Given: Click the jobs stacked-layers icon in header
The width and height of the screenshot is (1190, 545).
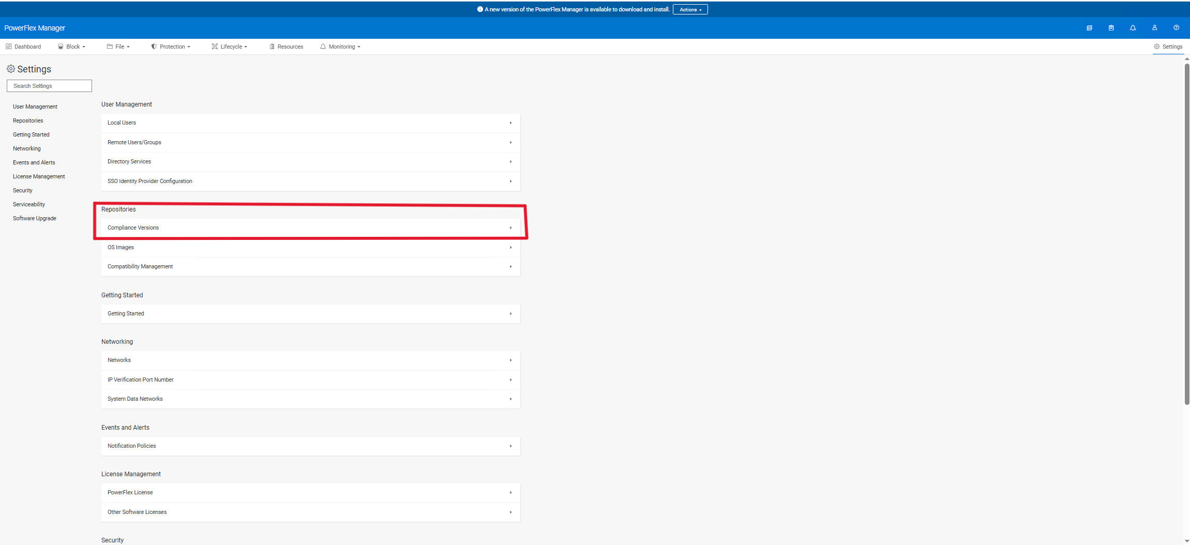Looking at the screenshot, I should click(1090, 27).
